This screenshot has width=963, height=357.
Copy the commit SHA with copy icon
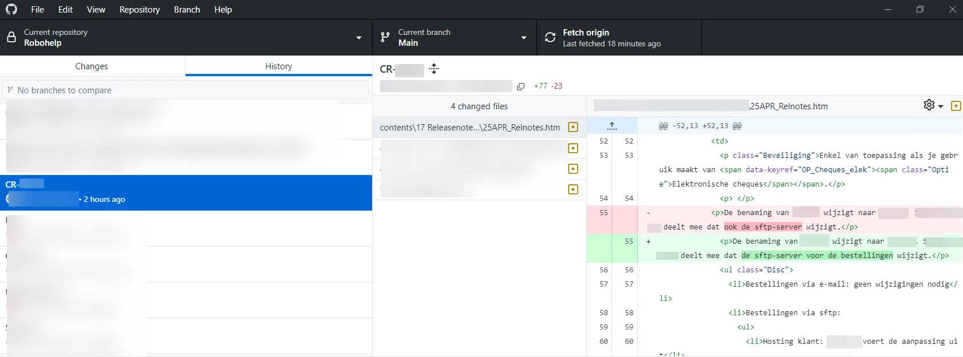[520, 86]
